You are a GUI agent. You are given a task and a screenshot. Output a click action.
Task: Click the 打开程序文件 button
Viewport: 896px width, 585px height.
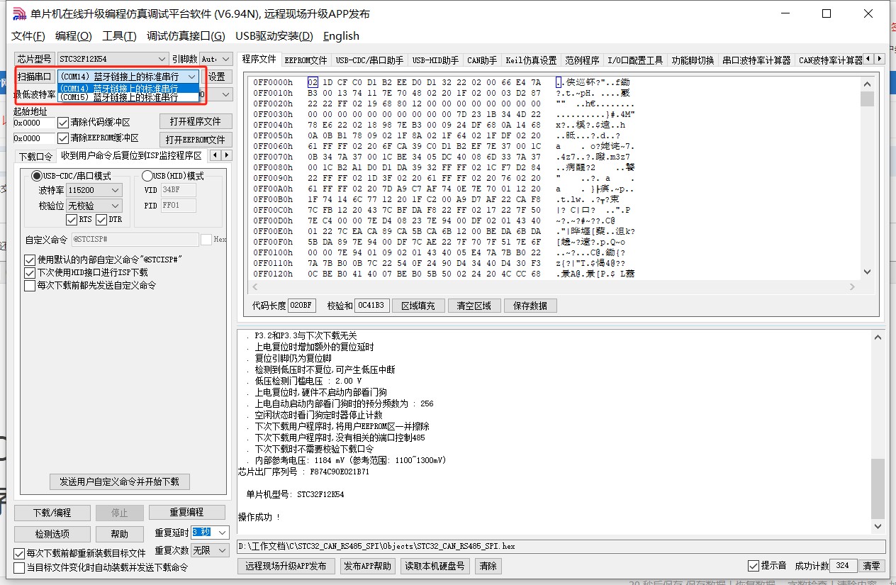pyautogui.click(x=194, y=121)
